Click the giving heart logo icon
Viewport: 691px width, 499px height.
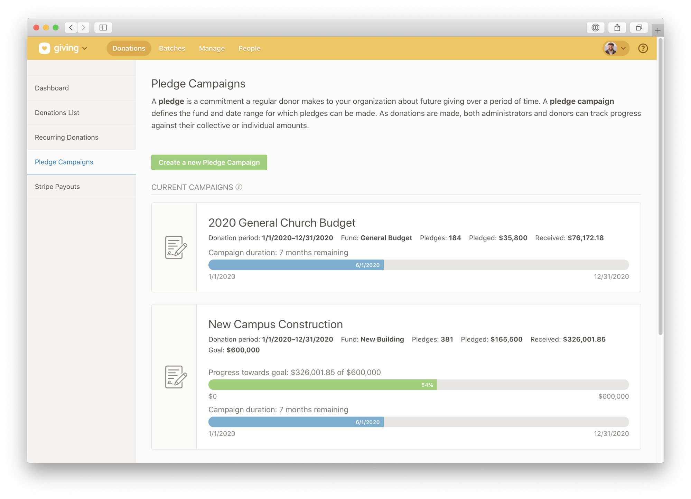tap(44, 48)
